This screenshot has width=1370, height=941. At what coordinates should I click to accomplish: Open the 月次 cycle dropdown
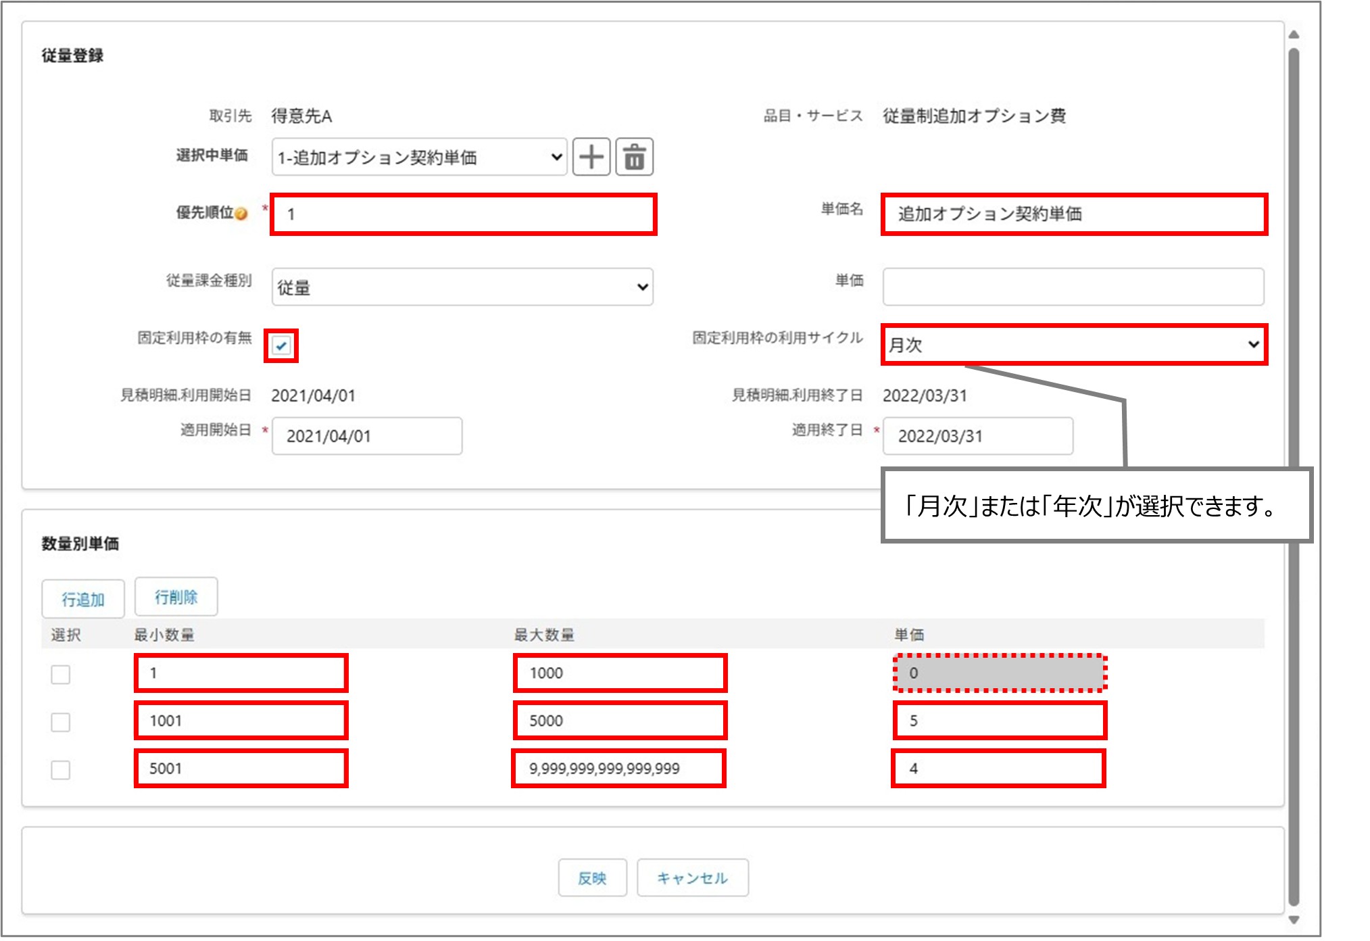(1073, 345)
